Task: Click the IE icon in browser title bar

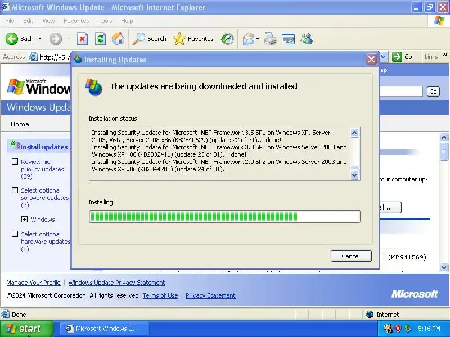Action: click(x=6, y=7)
